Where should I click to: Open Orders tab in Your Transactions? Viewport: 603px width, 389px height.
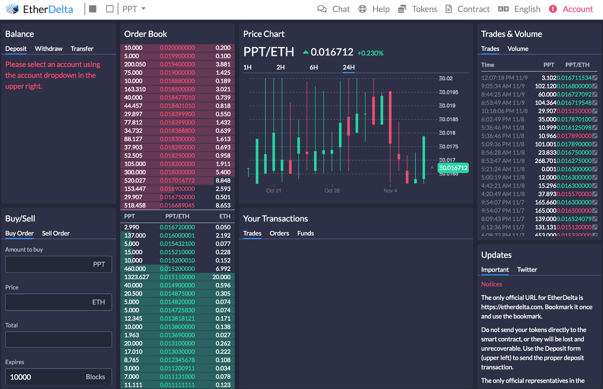[x=279, y=233]
